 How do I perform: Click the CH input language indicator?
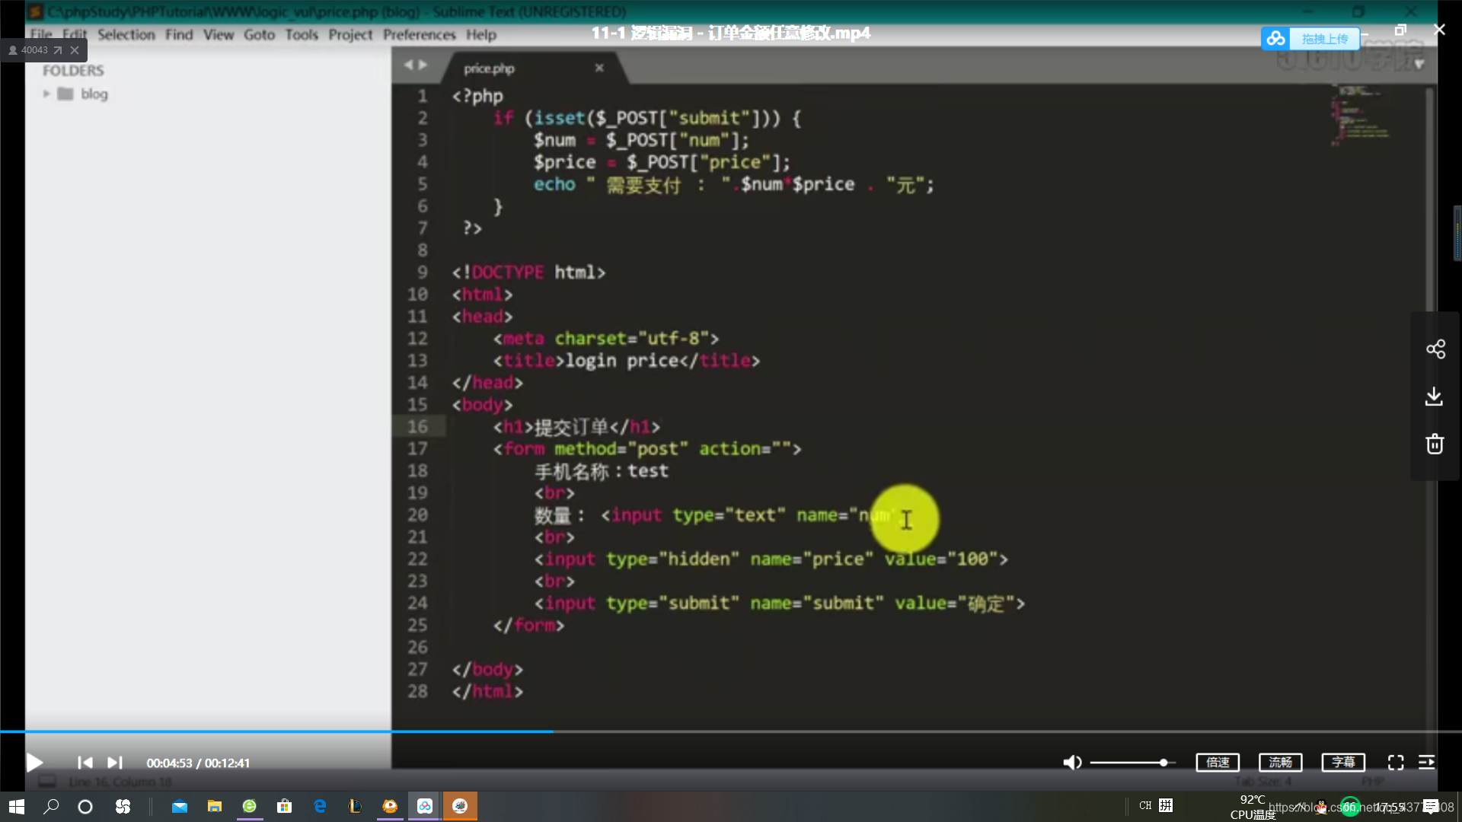(x=1145, y=805)
